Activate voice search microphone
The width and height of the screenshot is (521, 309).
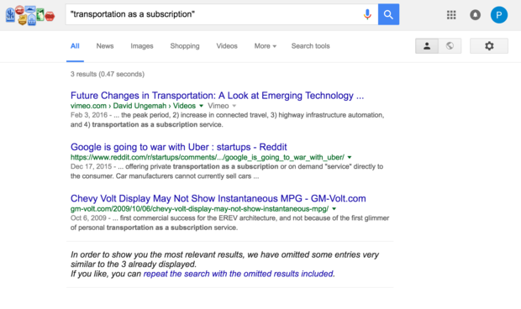click(x=367, y=14)
